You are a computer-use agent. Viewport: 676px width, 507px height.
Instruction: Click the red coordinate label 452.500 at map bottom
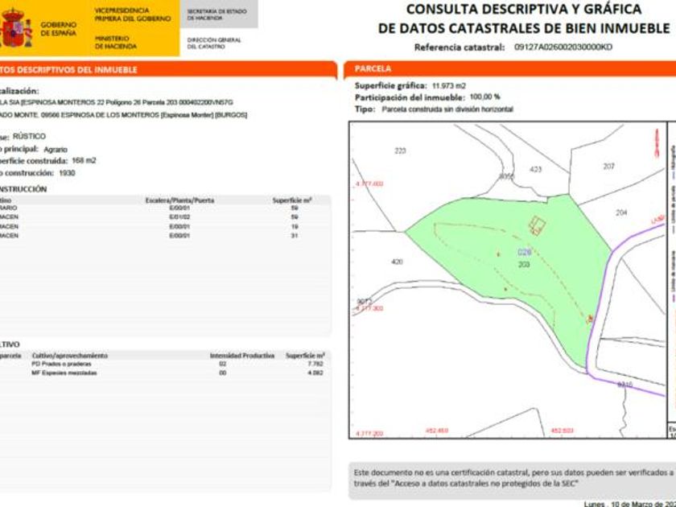[563, 431]
